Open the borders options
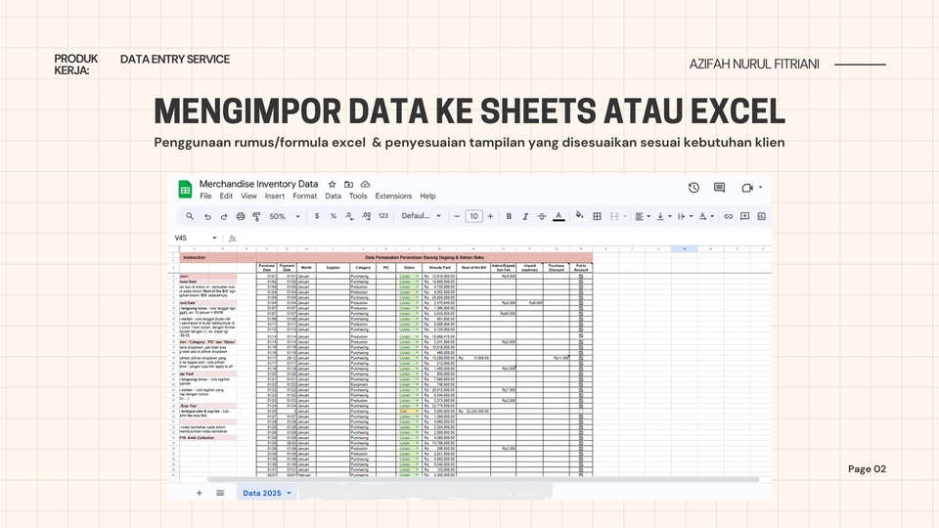Screen dimensions: 939x528 point(597,216)
